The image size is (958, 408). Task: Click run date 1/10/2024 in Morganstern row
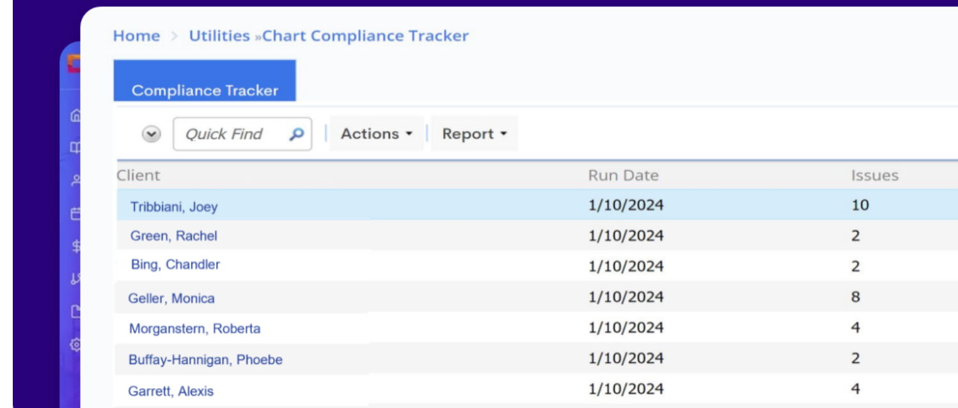pos(626,327)
